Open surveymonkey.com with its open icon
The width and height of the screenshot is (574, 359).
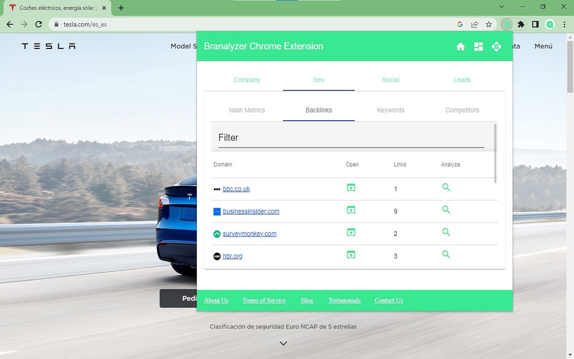(x=351, y=232)
